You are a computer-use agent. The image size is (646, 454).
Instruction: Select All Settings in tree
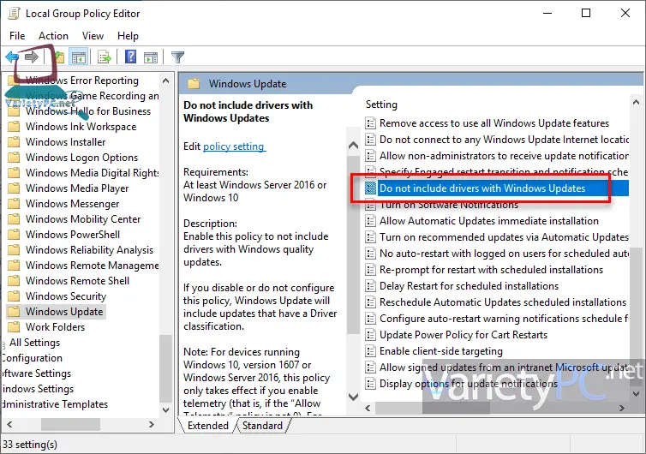(34, 343)
